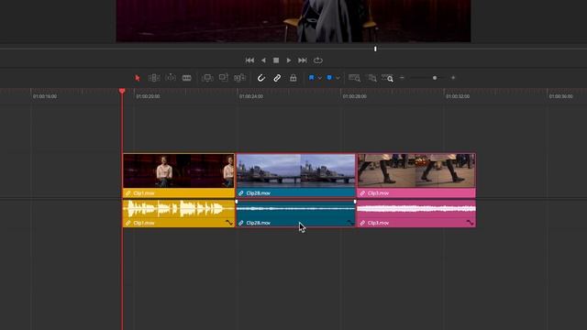Open marker color dropdown arrow
The height and width of the screenshot is (330, 587).
click(x=338, y=78)
